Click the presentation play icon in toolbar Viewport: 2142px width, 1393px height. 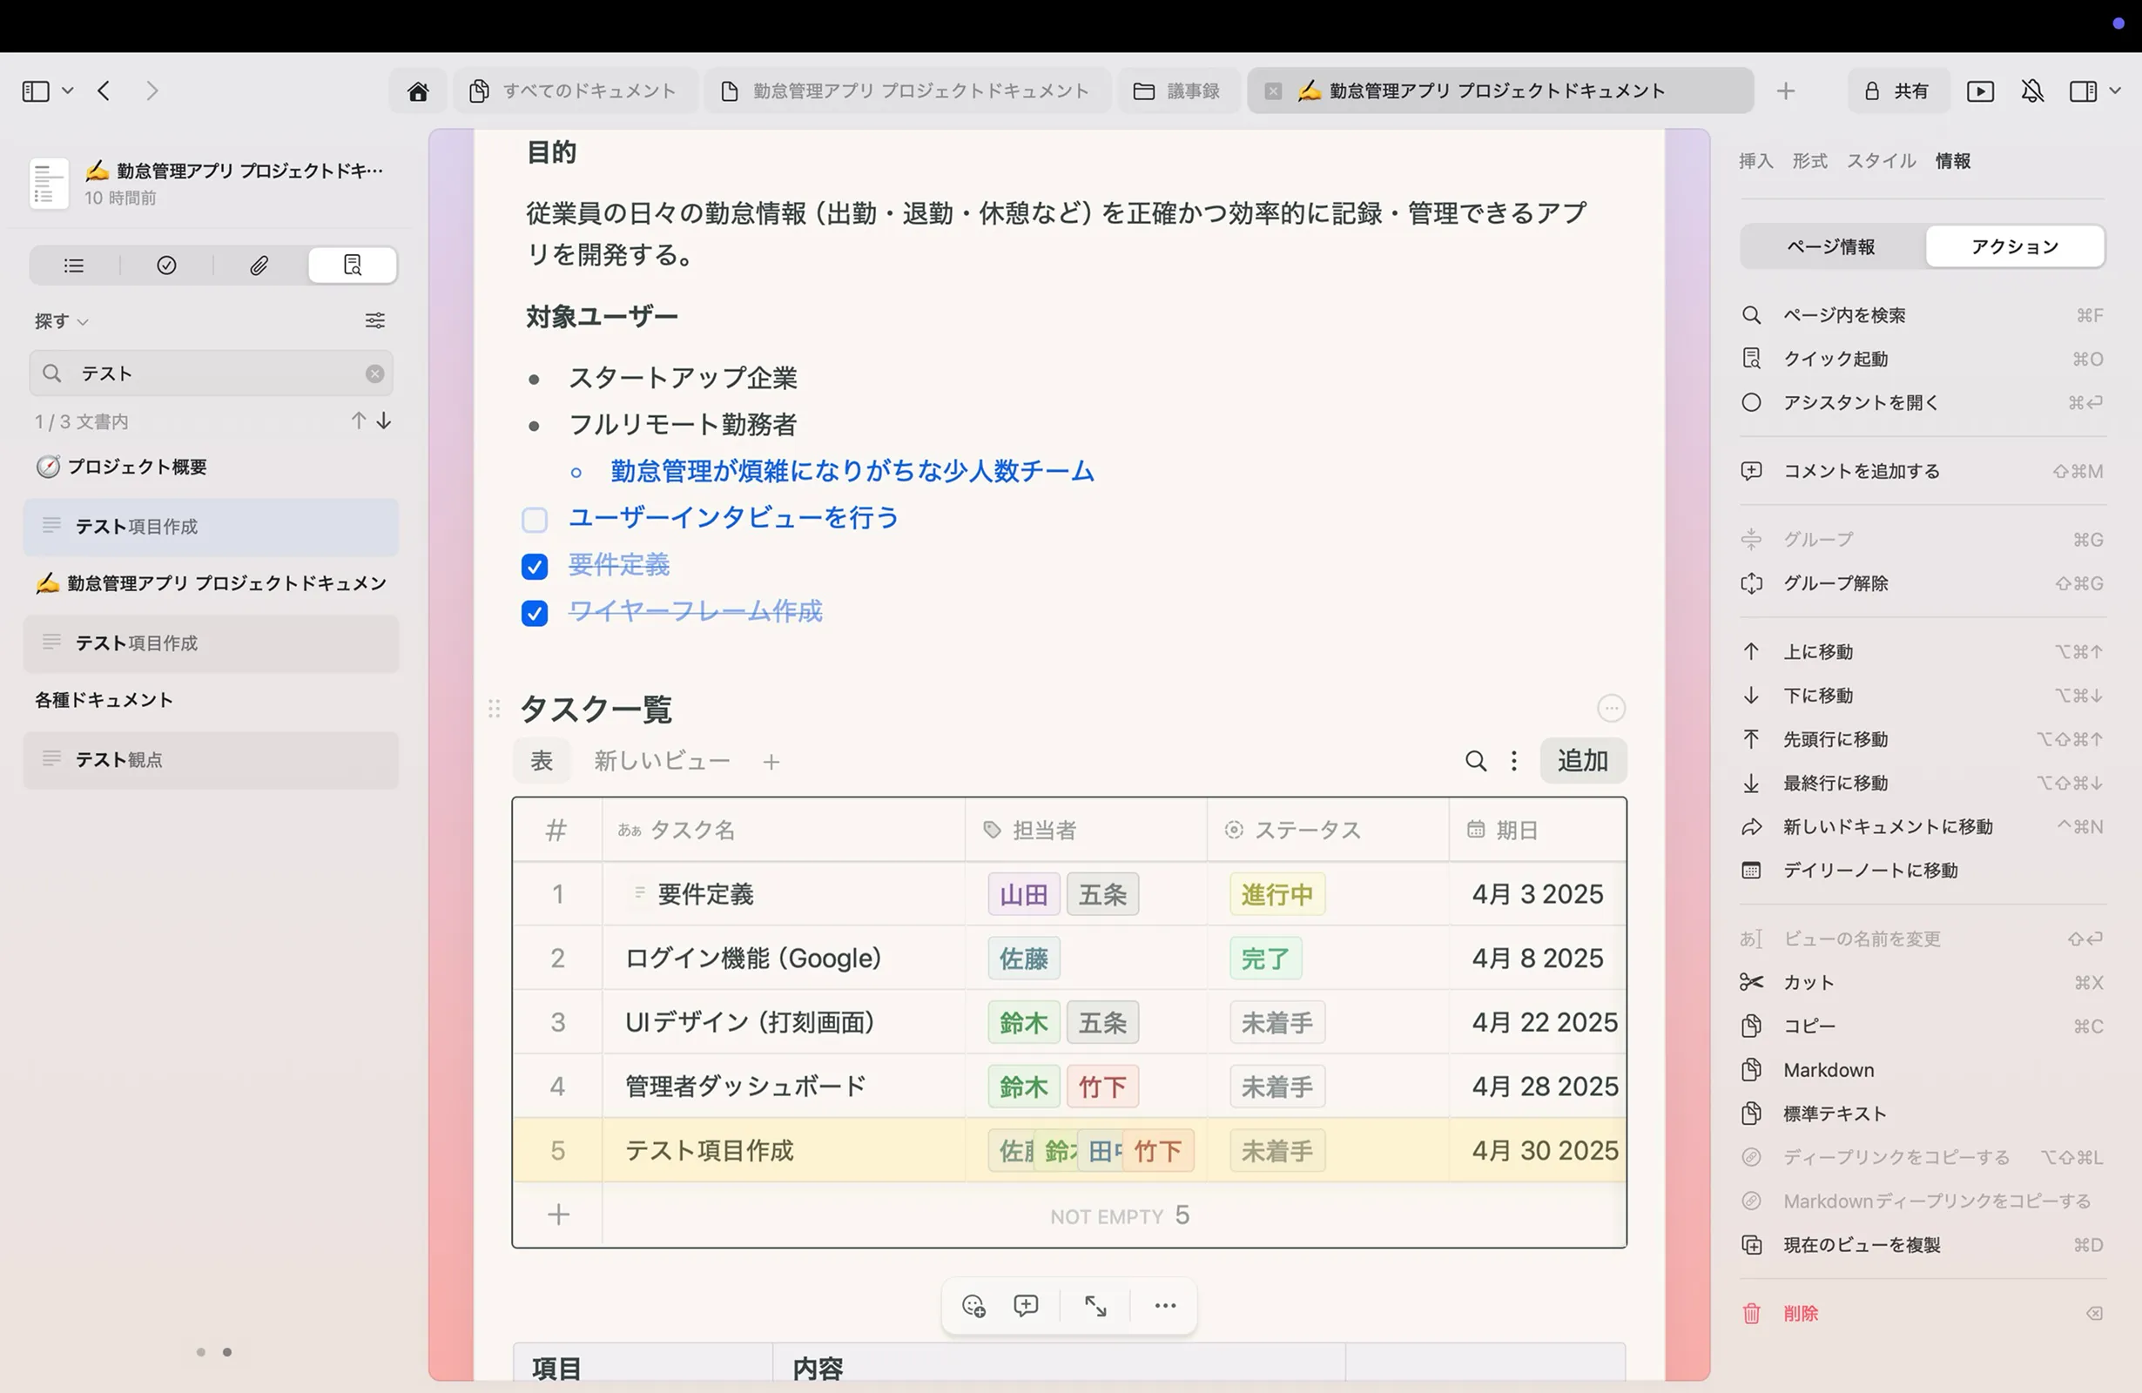tap(1980, 91)
